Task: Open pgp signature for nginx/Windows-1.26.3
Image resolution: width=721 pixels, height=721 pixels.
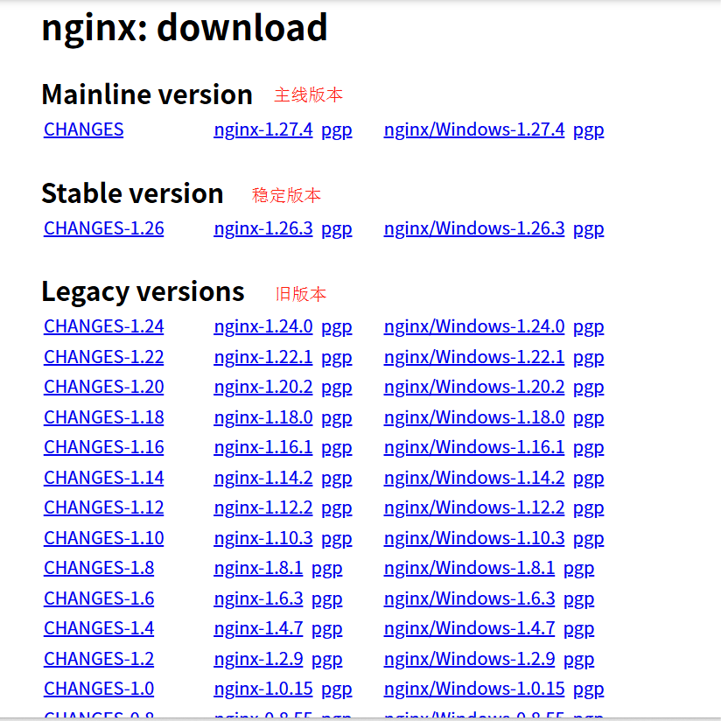Action: [588, 227]
